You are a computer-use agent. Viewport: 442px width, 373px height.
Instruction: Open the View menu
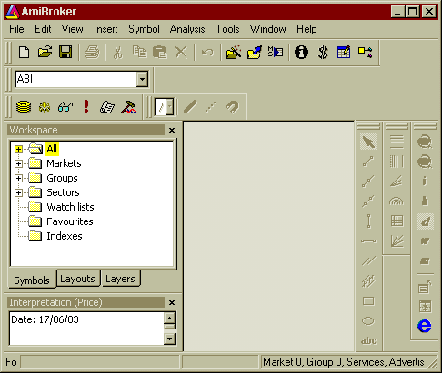(72, 29)
